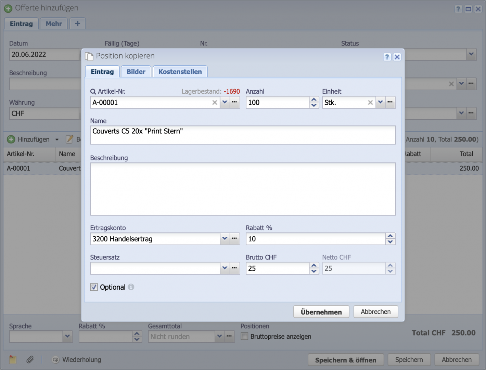Viewport: 486px width, 370px height.
Task: Click the paperclip attachment icon at the bottom
Action: (30, 359)
